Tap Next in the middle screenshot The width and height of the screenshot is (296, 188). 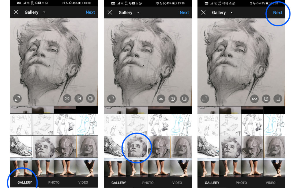point(184,12)
